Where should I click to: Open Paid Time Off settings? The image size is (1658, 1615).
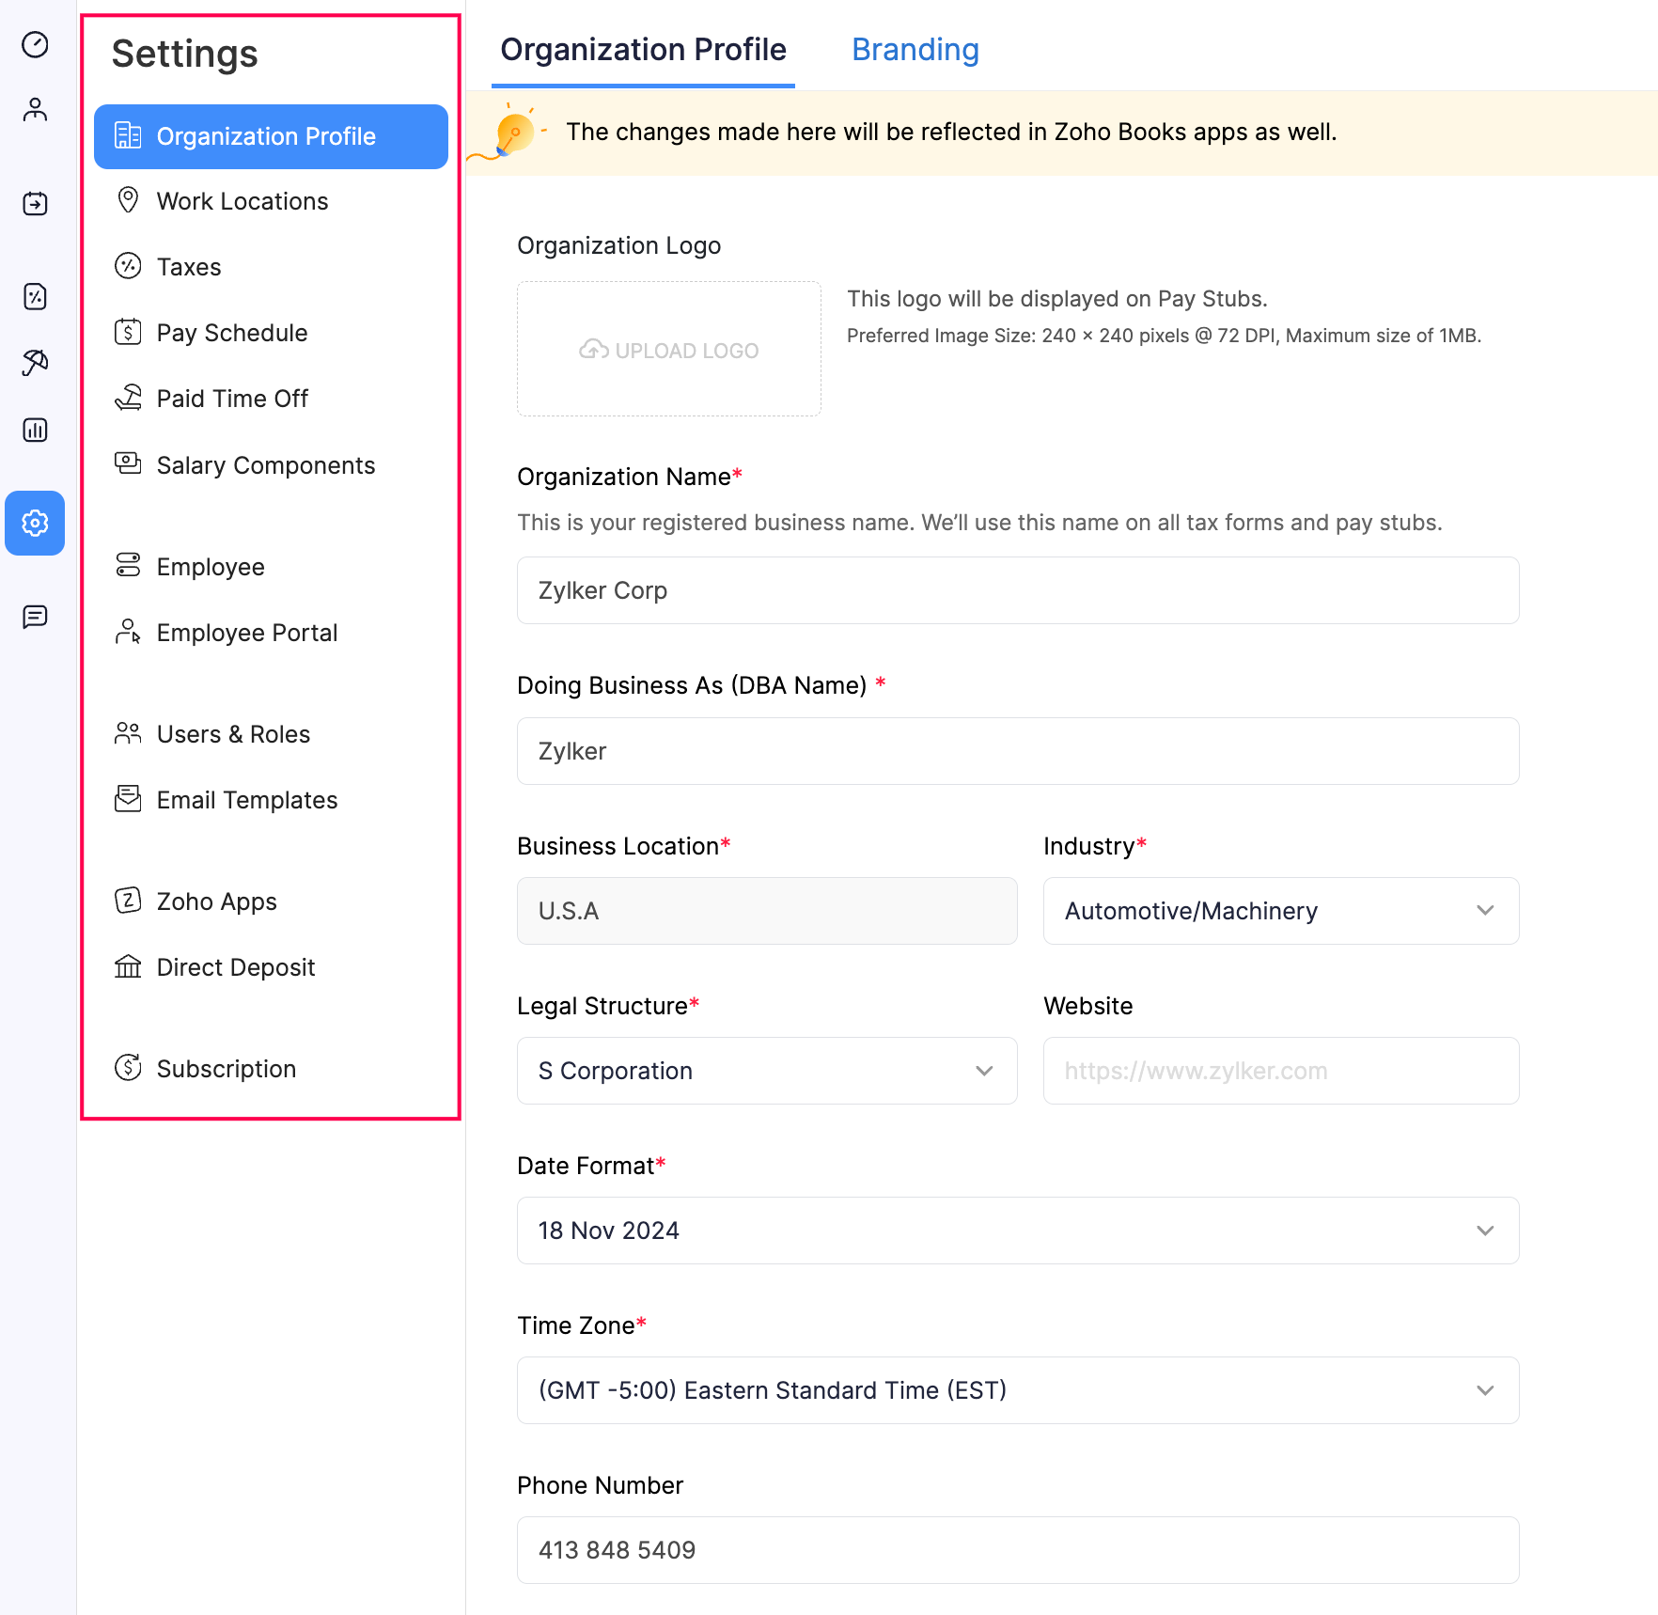click(x=232, y=398)
